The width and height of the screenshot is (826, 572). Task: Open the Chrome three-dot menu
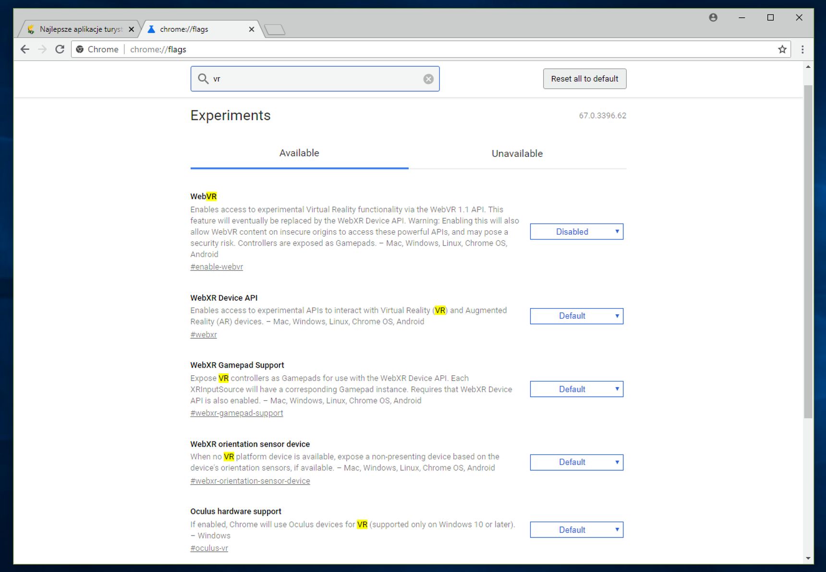coord(802,49)
